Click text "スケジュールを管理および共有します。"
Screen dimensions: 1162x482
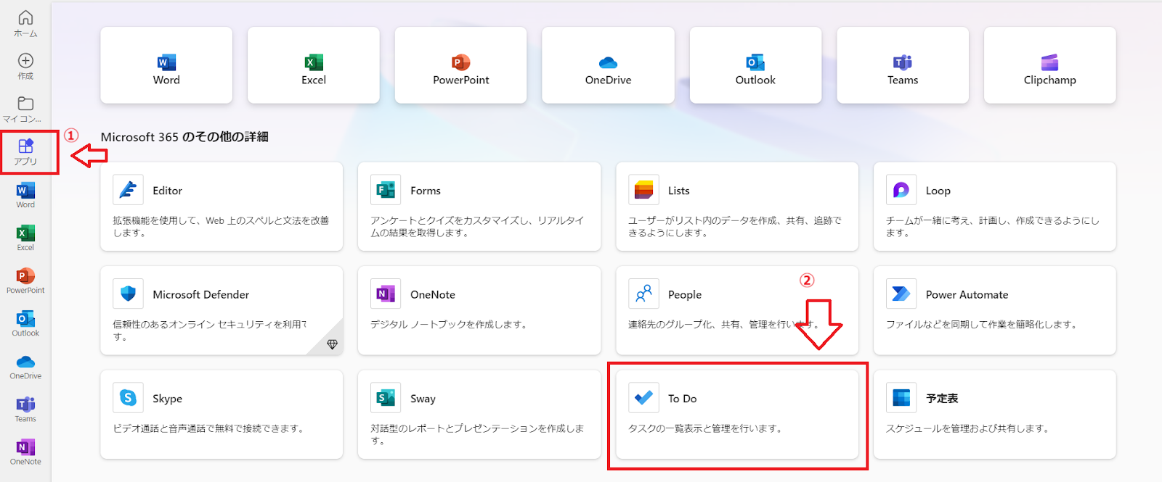click(x=968, y=428)
